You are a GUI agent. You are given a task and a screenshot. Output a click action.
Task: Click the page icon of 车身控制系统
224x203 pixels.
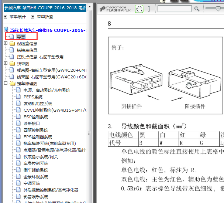click(x=18, y=163)
